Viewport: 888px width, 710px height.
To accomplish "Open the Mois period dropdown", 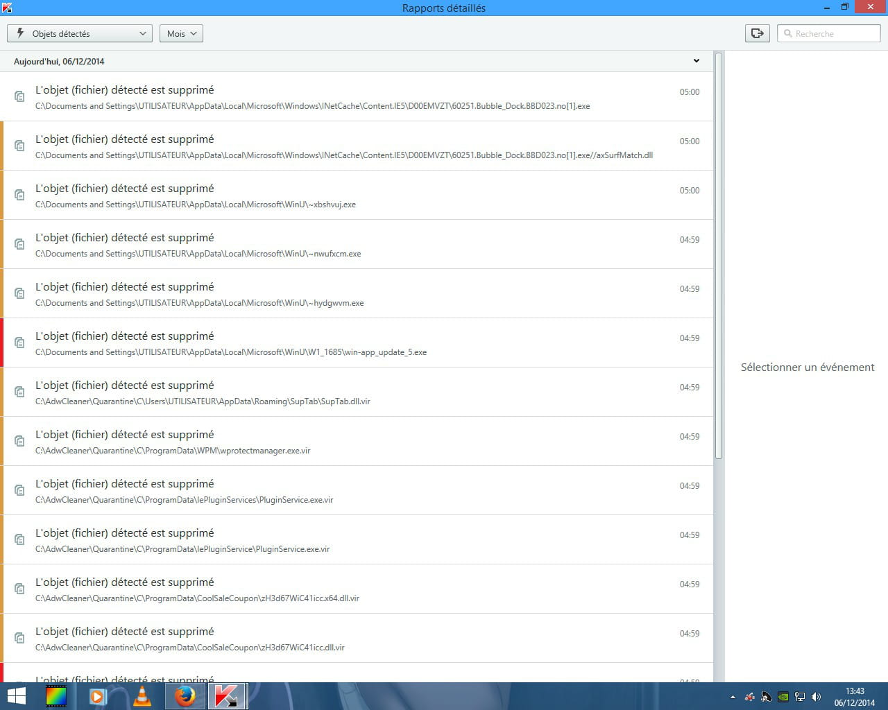I will point(181,33).
